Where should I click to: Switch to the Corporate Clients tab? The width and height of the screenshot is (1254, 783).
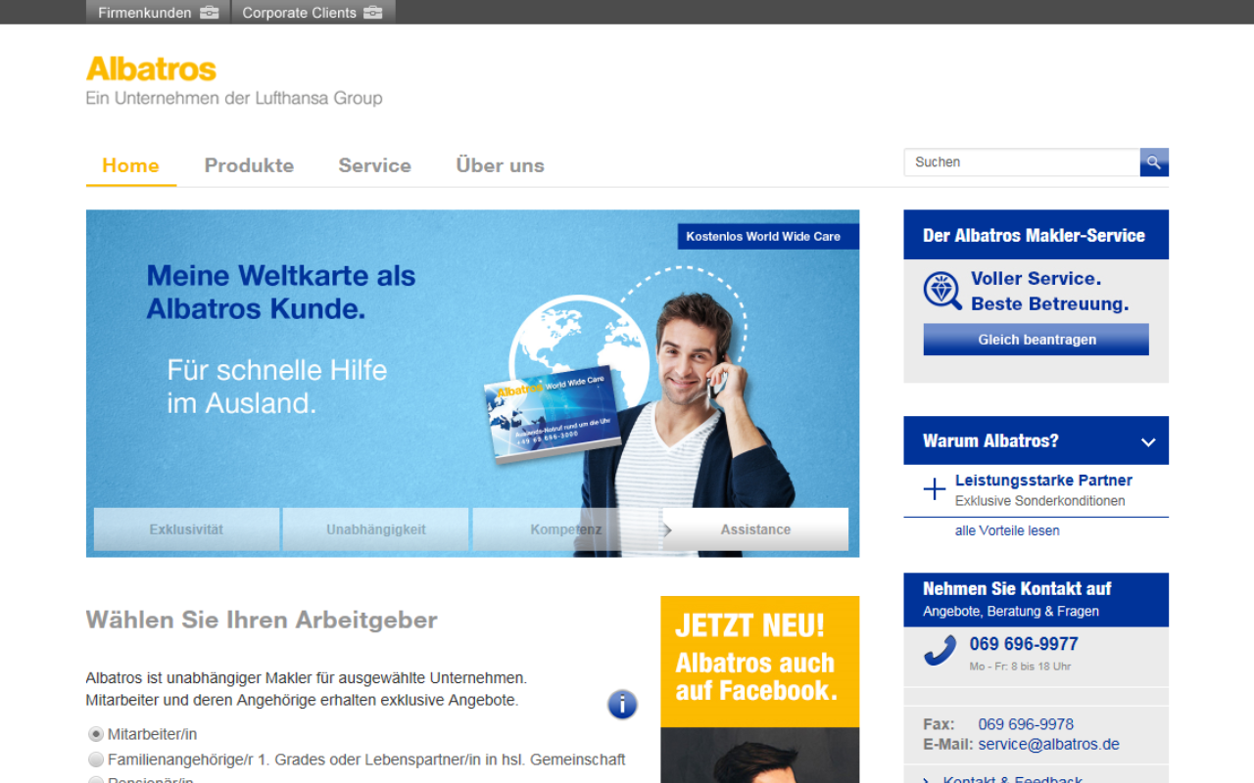(313, 13)
